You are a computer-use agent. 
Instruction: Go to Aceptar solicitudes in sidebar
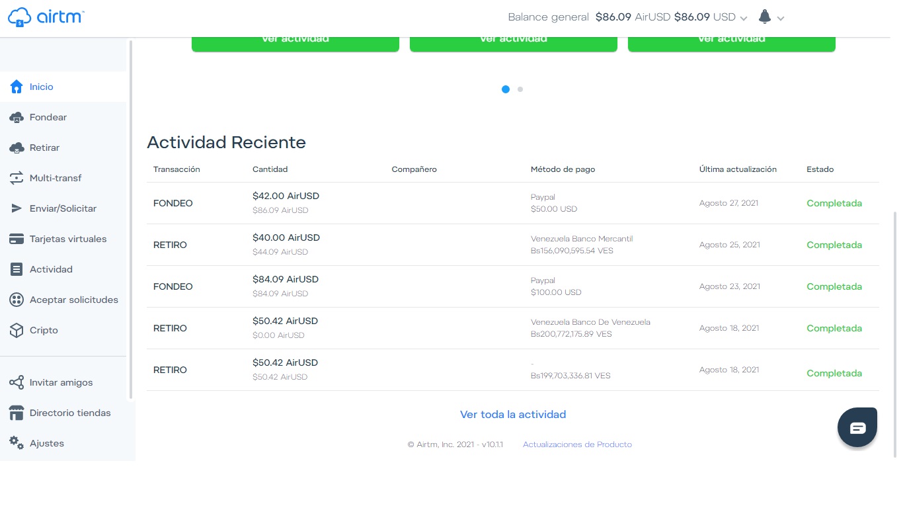point(73,300)
